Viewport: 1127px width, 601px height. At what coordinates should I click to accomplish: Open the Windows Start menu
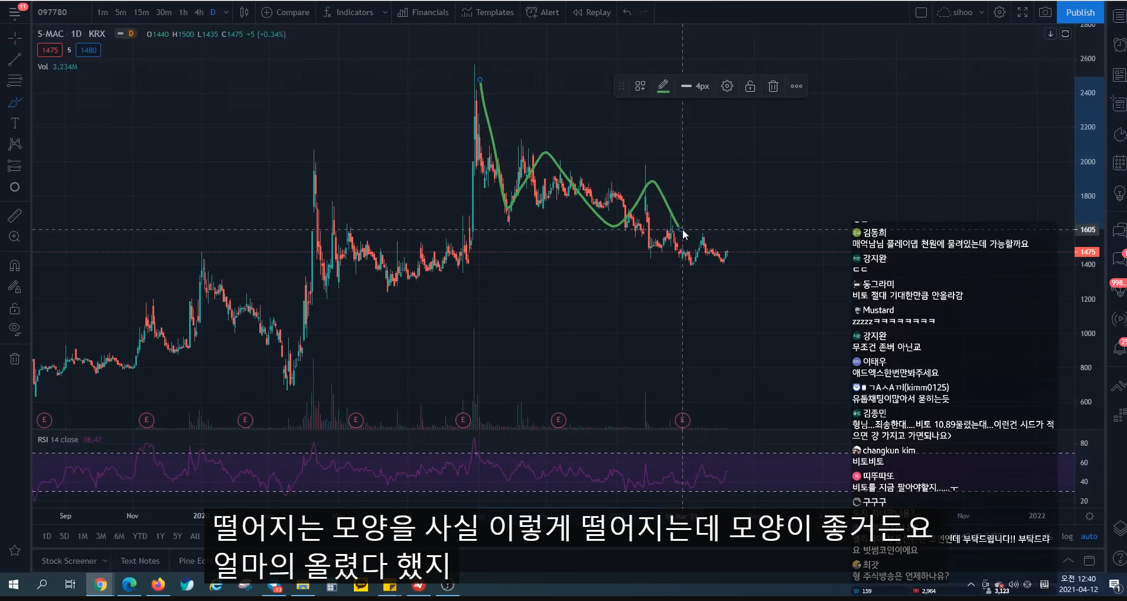(13, 584)
